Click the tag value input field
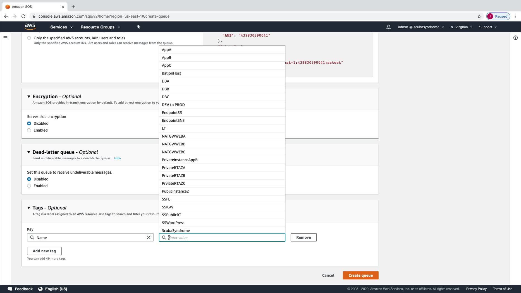 point(222,237)
